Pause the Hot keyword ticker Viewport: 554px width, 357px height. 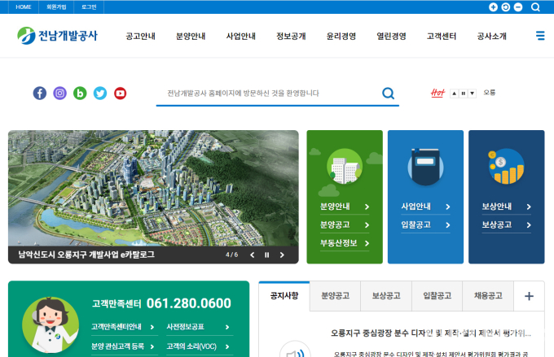[x=464, y=94]
